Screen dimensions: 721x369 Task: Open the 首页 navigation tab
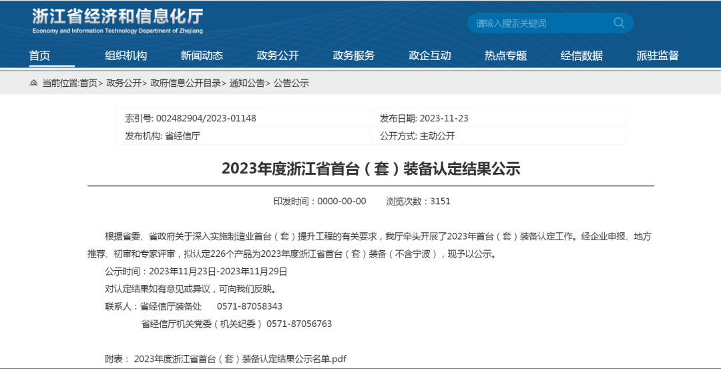pos(40,55)
